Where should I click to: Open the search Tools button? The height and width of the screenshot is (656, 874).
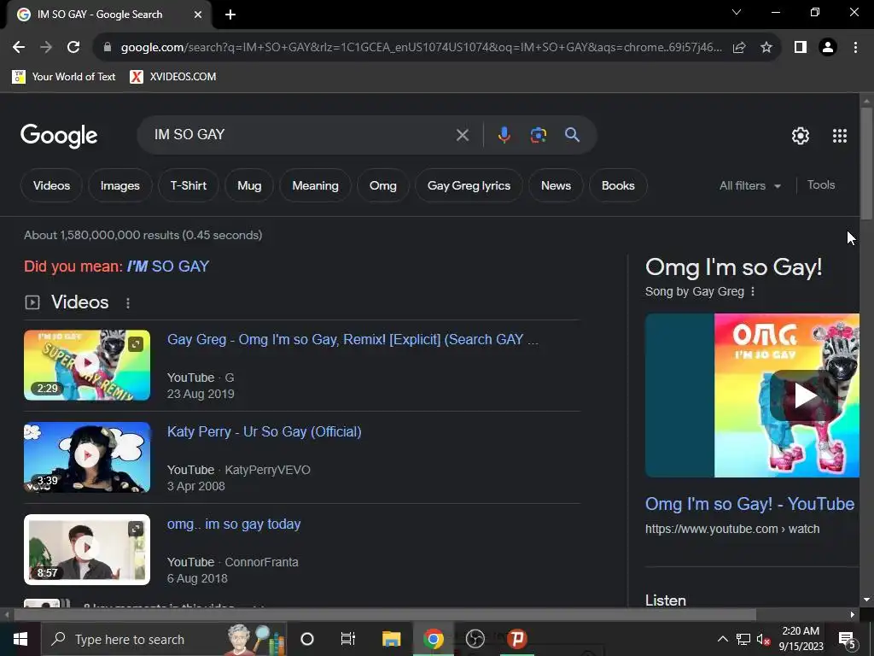click(820, 185)
